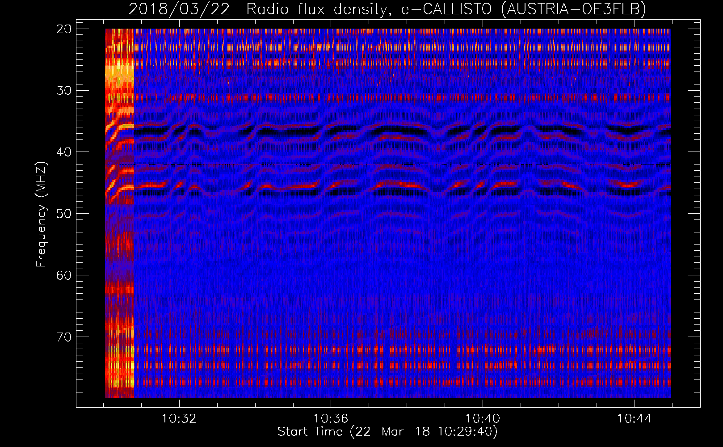The image size is (723, 447).
Task: Click the 10:36 time tick label
Action: tap(331, 419)
